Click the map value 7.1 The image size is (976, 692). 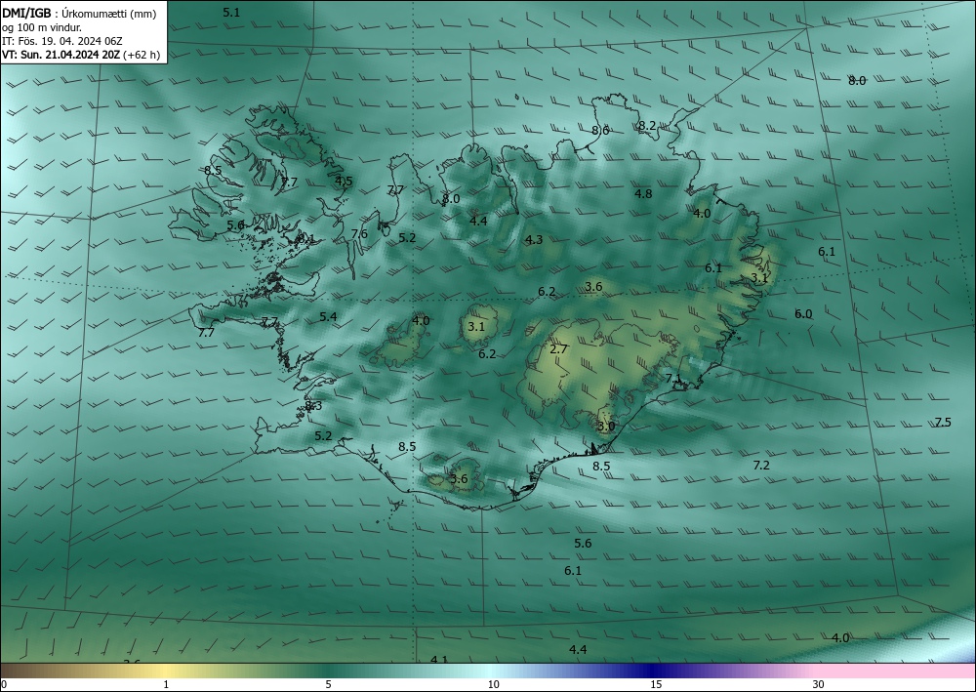pos(673,379)
